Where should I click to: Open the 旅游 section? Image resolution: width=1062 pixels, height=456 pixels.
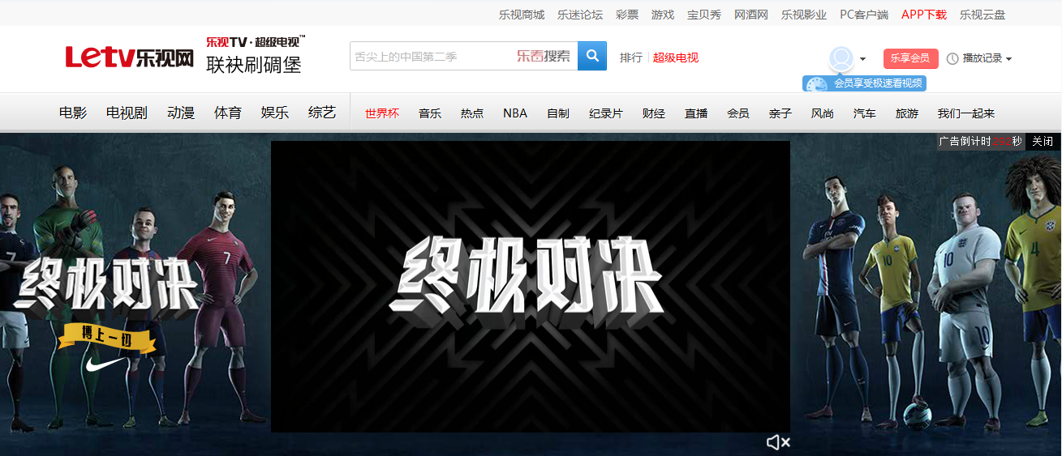(907, 113)
